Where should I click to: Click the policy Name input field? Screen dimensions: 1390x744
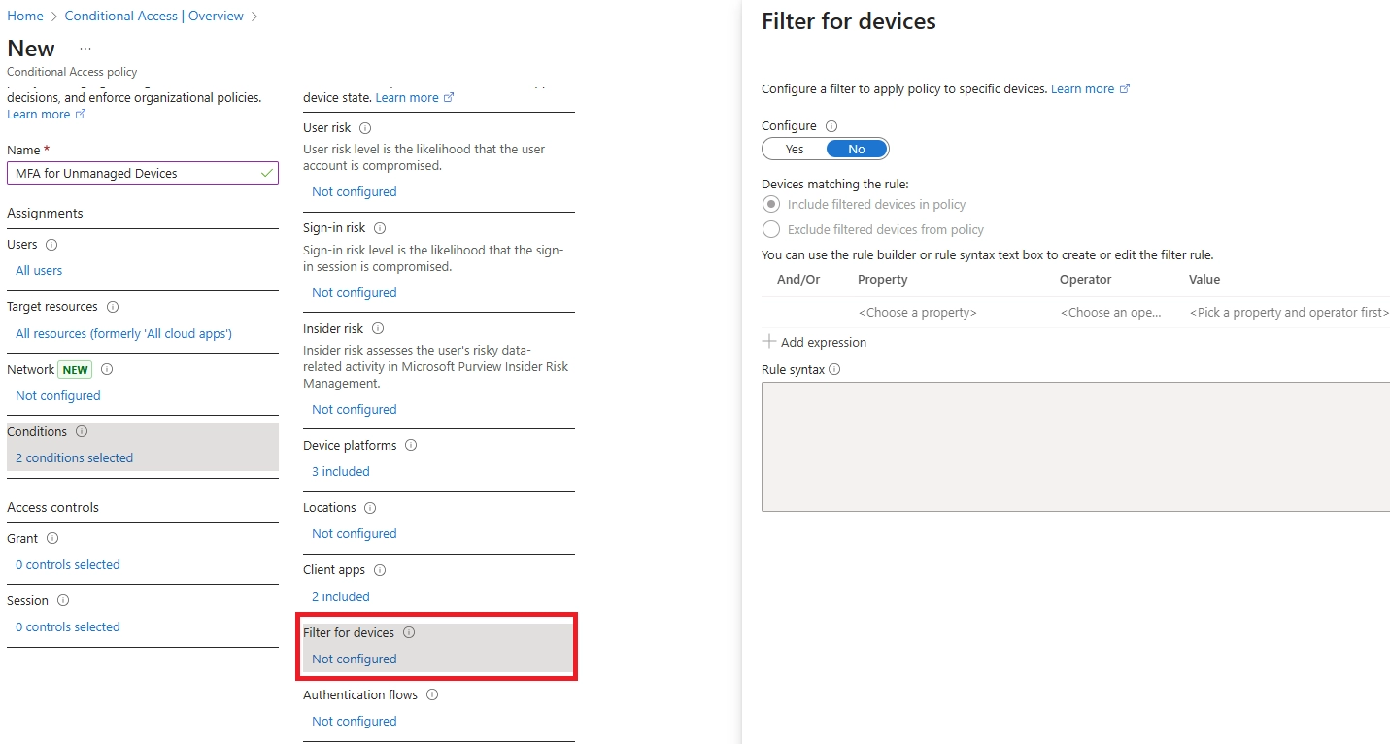pos(136,174)
